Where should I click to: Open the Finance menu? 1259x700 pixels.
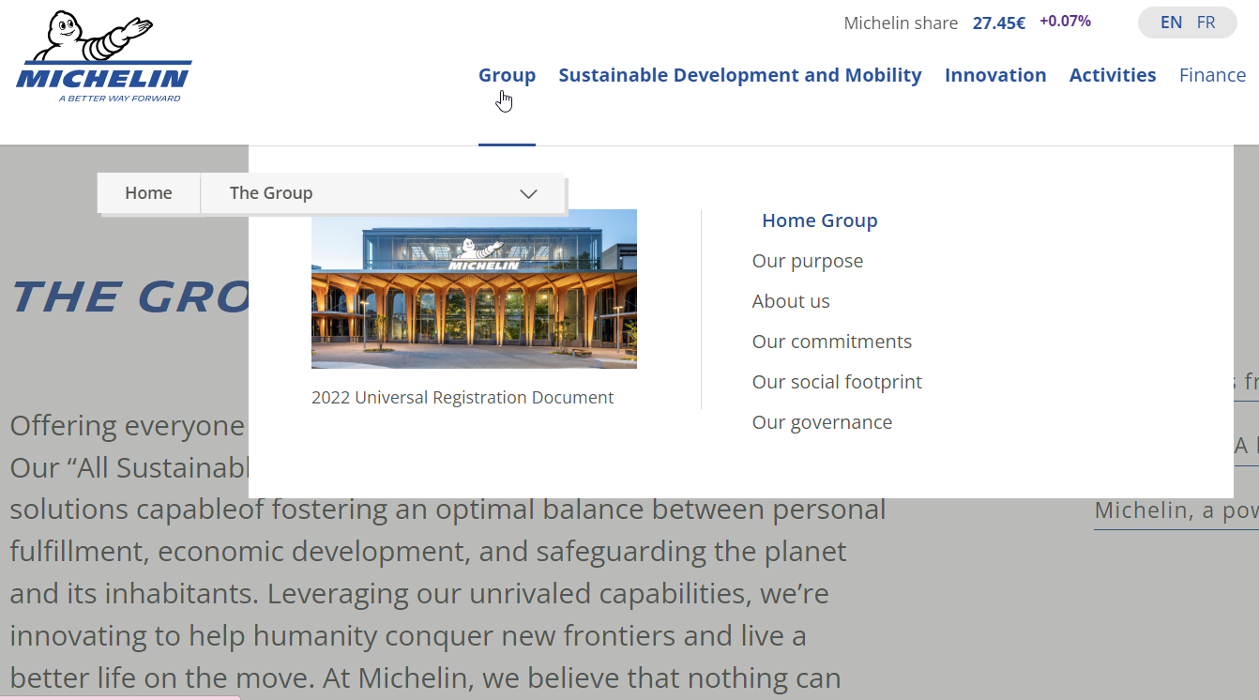coord(1212,75)
